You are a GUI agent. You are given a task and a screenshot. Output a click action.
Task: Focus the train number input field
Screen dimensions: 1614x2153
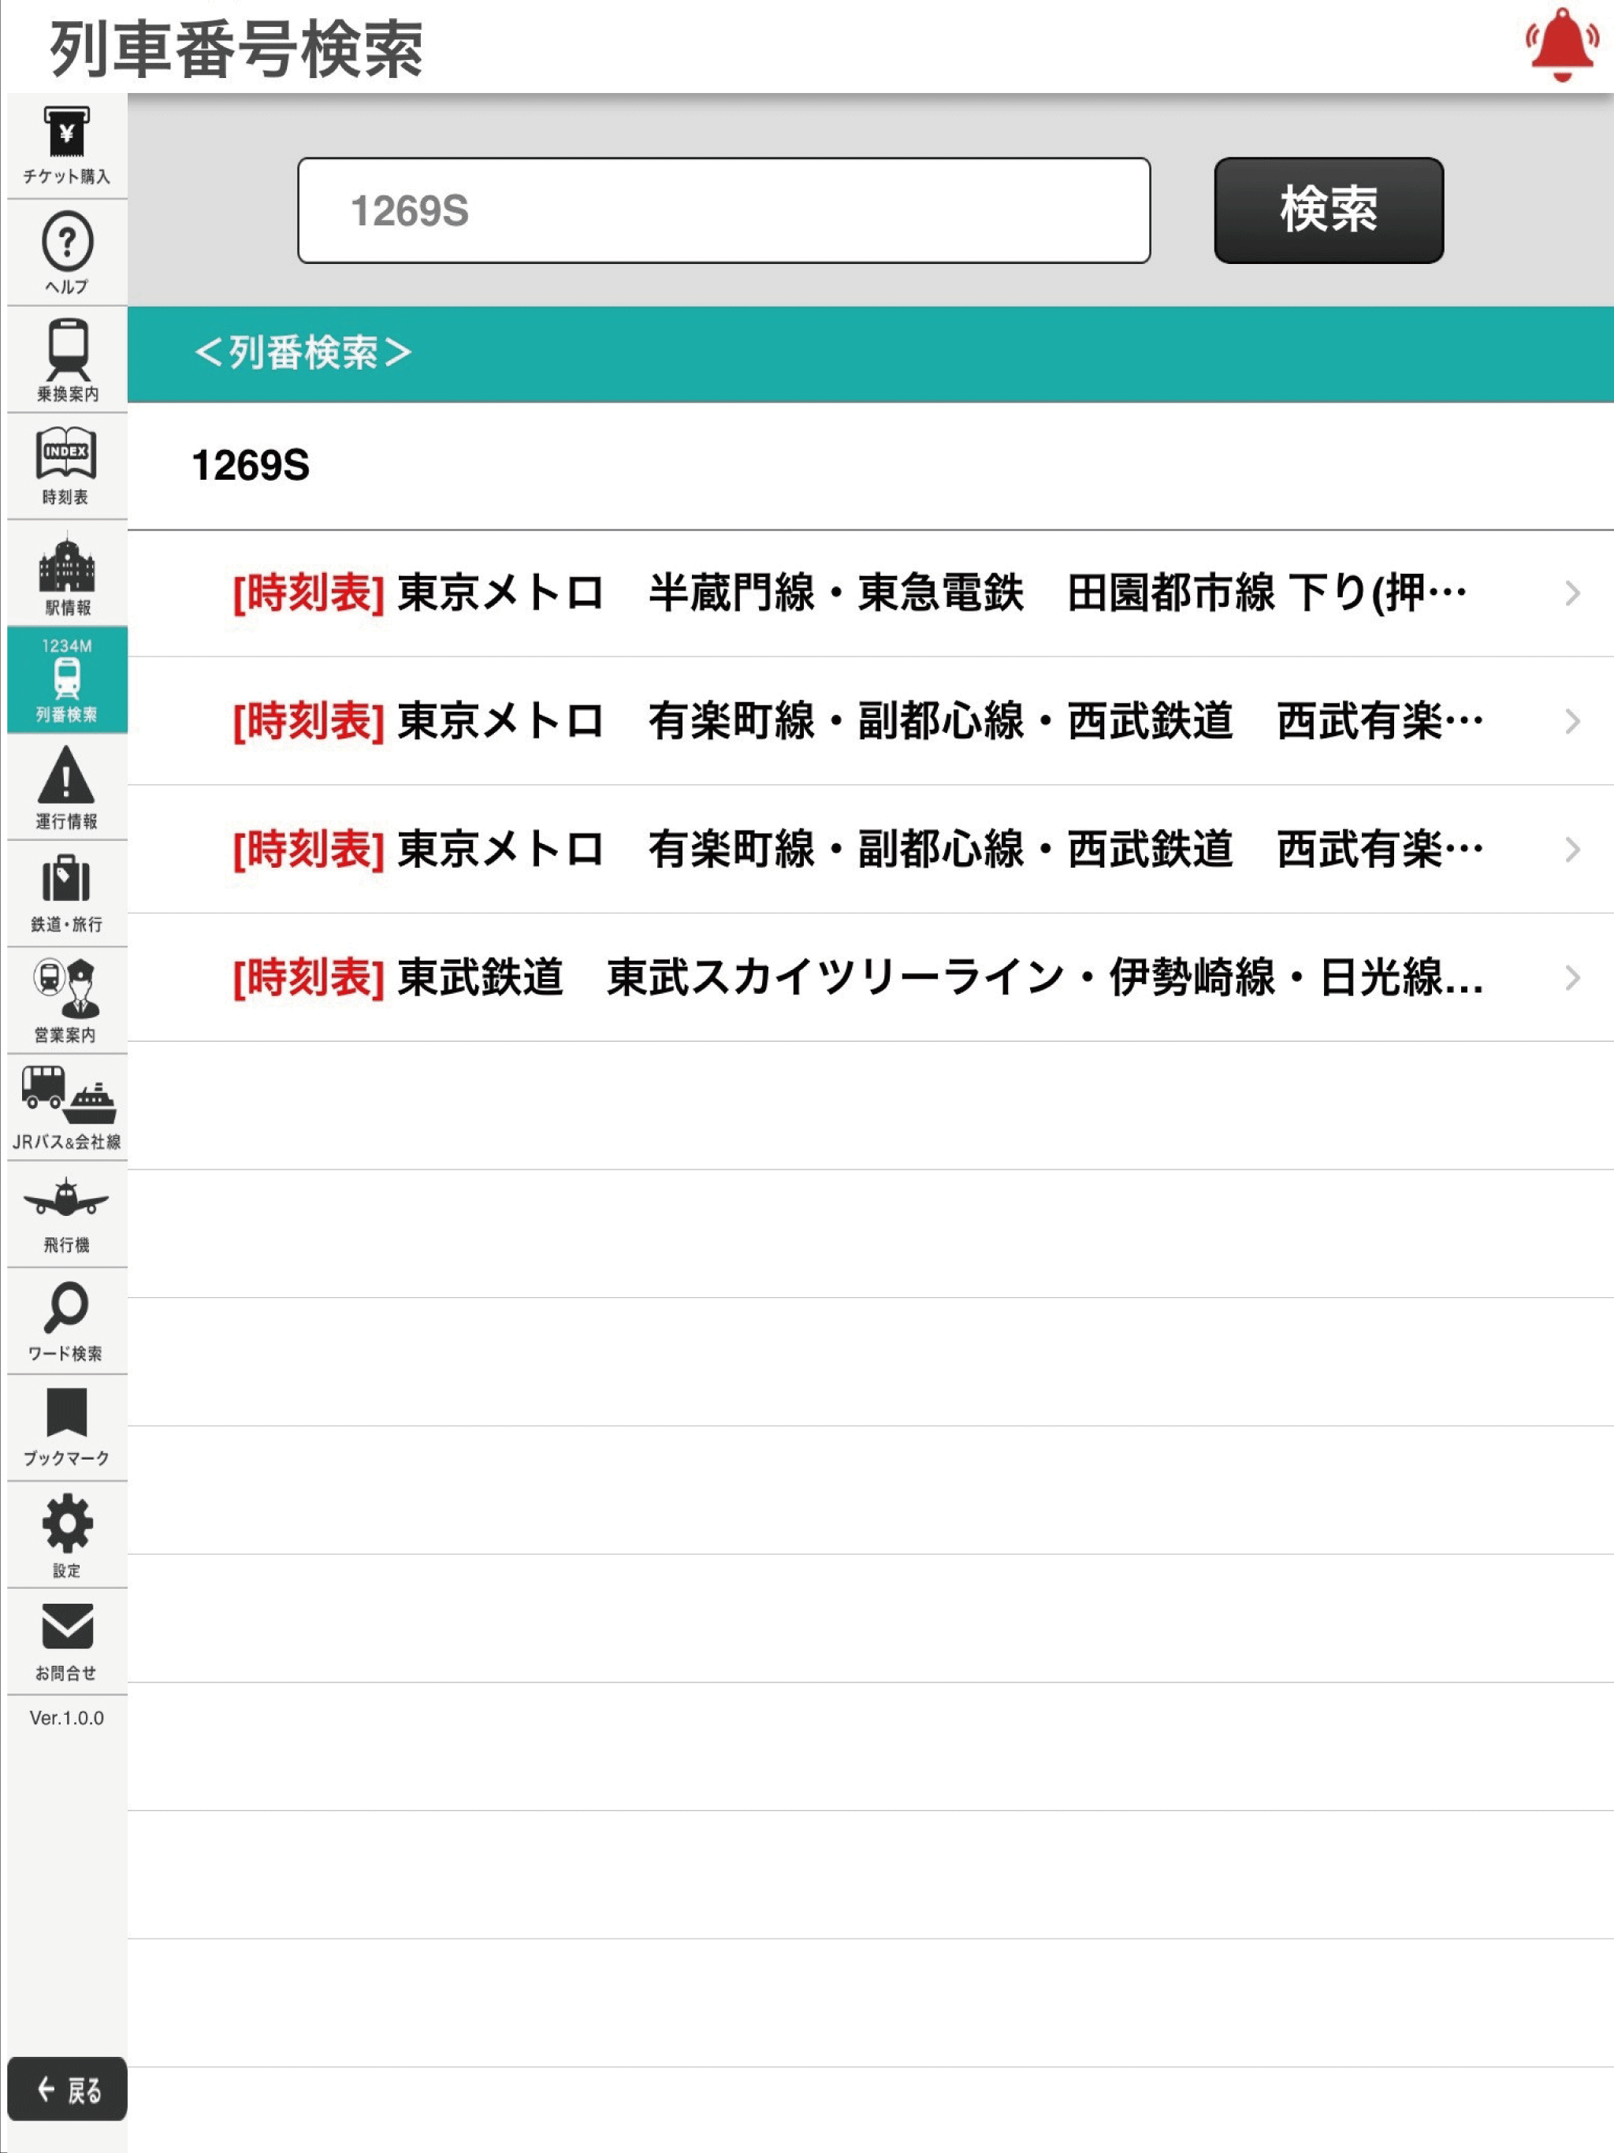[x=724, y=210]
